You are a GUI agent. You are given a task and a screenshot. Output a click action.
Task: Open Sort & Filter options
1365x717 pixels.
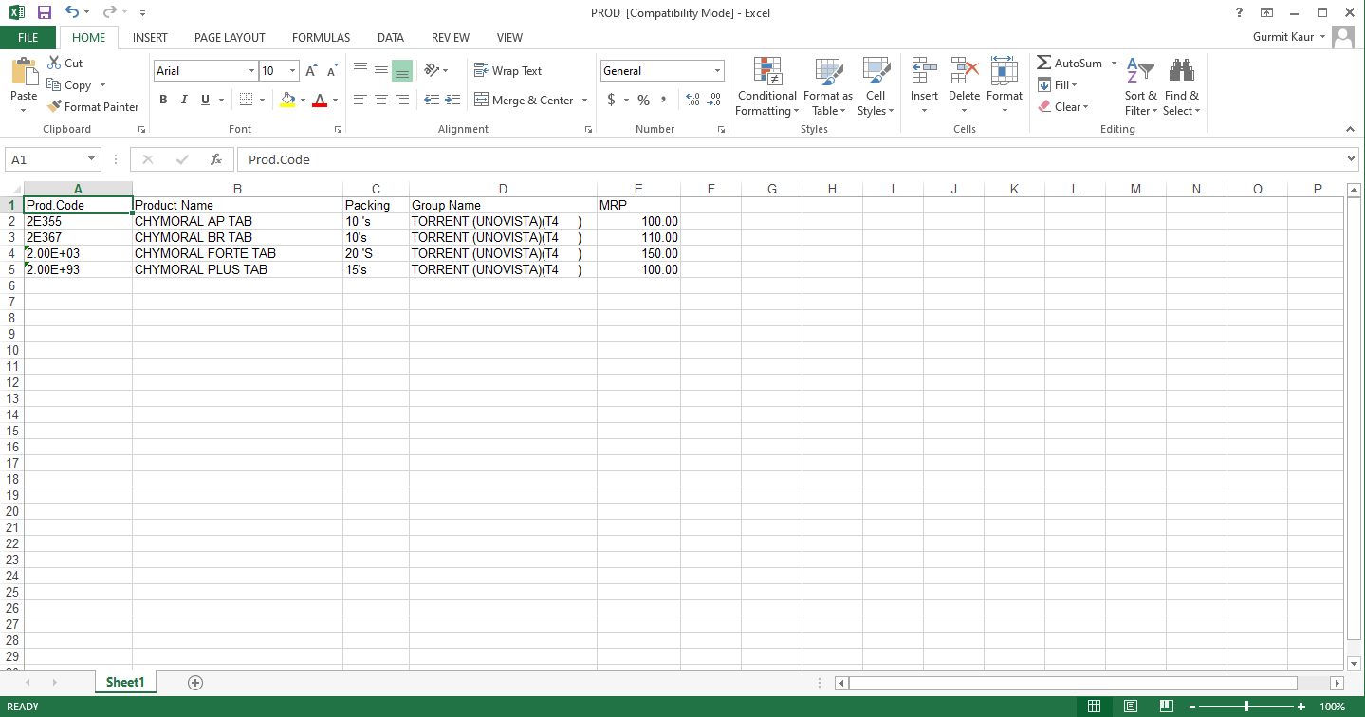click(x=1140, y=85)
